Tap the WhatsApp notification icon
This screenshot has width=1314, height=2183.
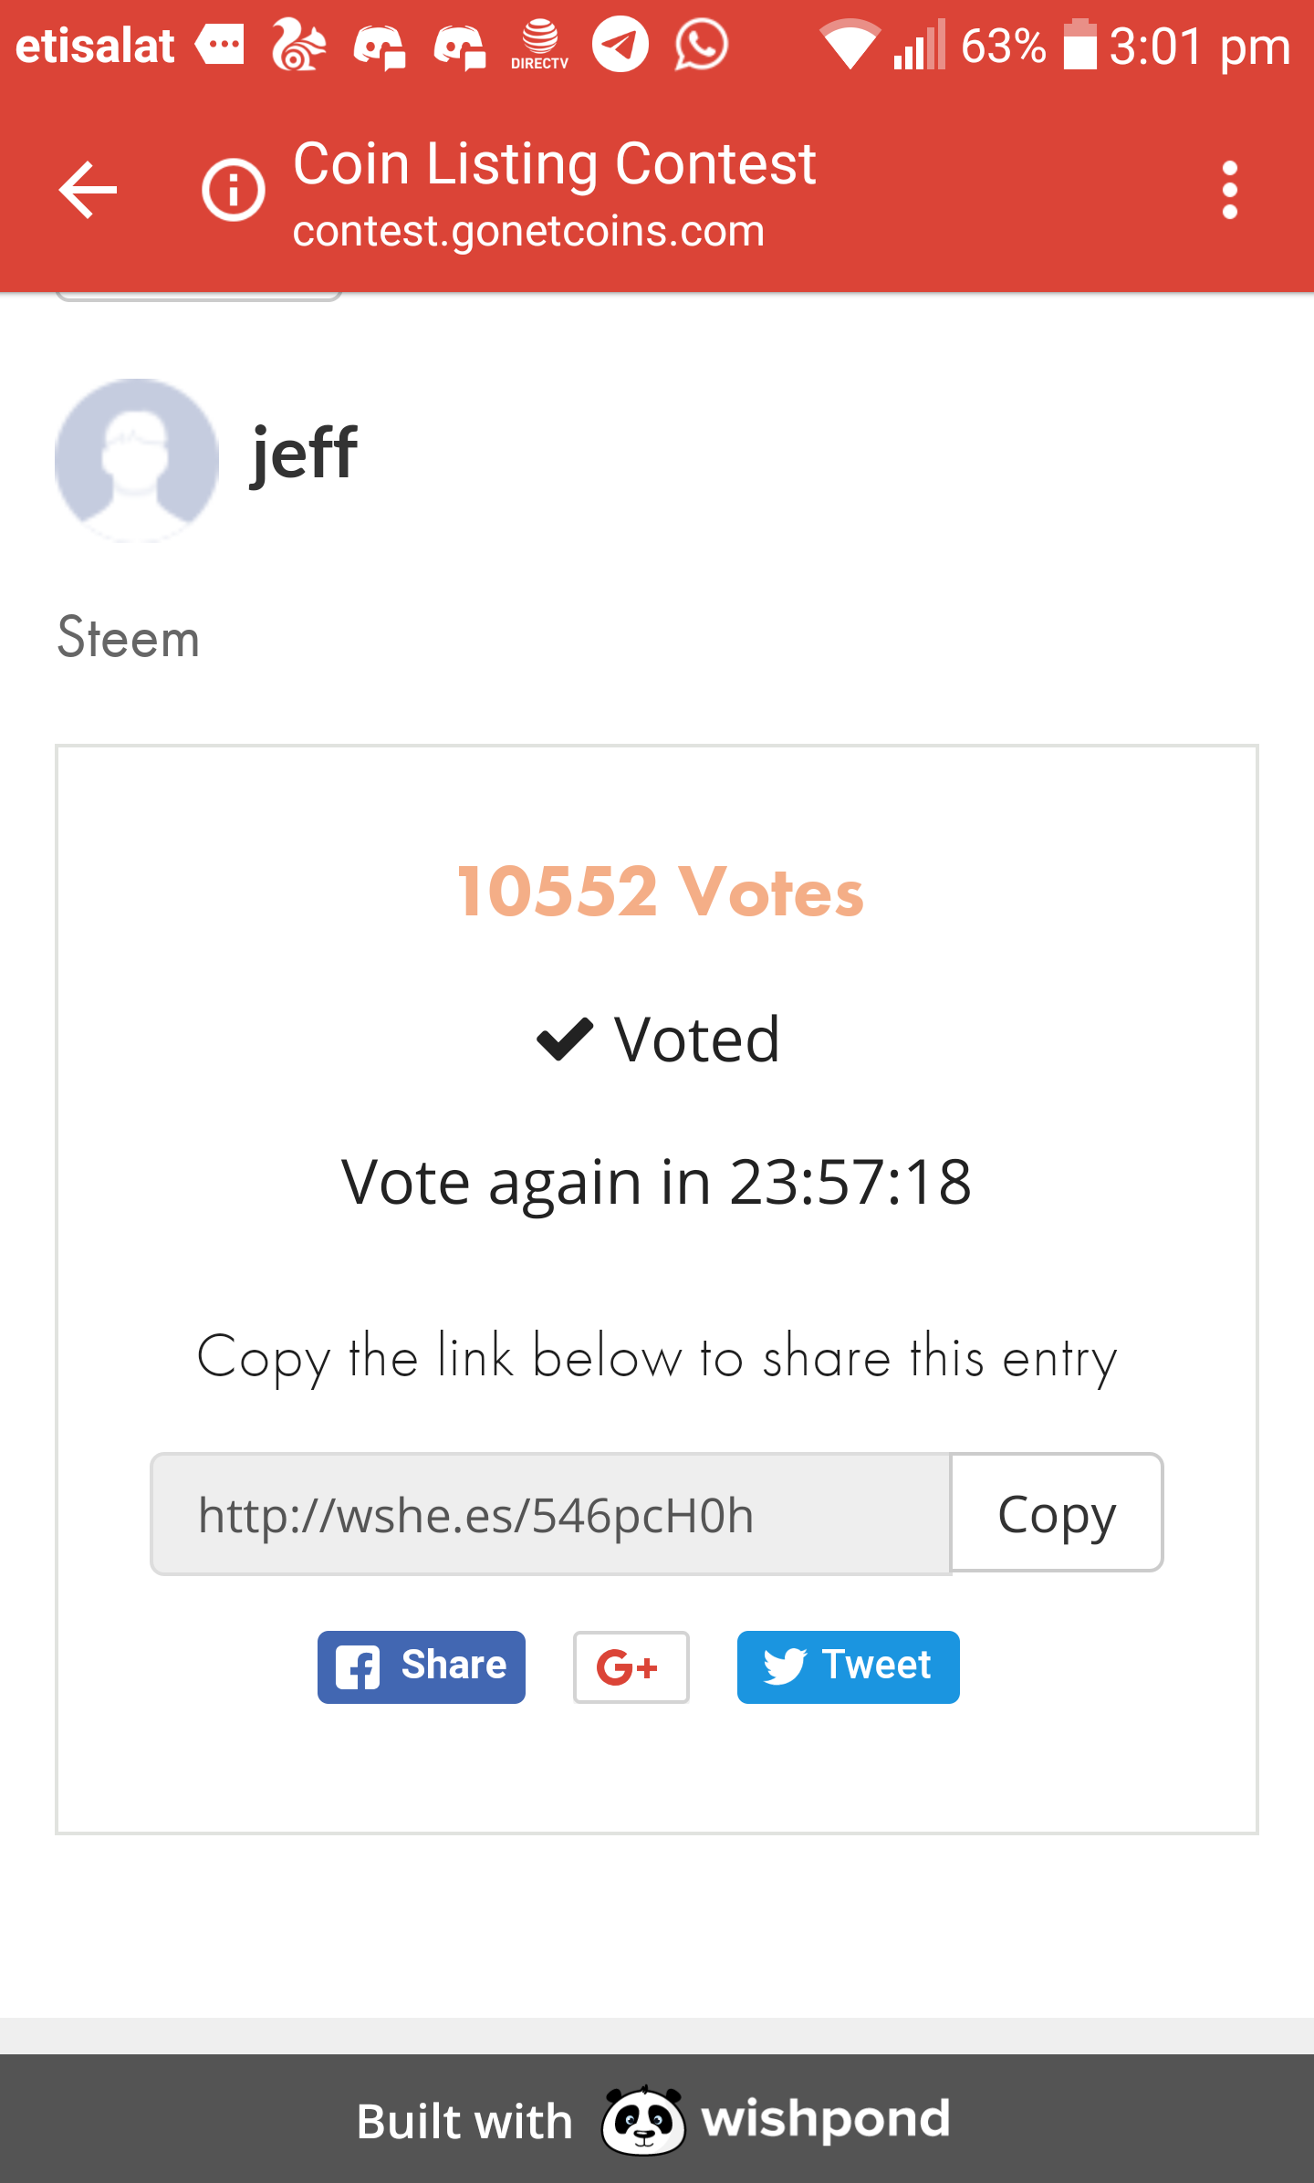tap(701, 44)
